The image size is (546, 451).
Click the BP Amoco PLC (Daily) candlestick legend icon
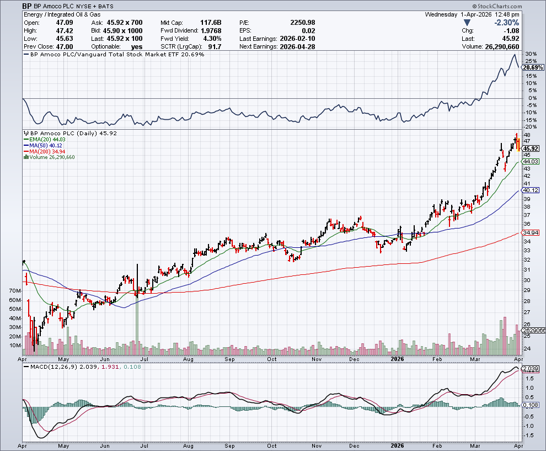click(25, 134)
